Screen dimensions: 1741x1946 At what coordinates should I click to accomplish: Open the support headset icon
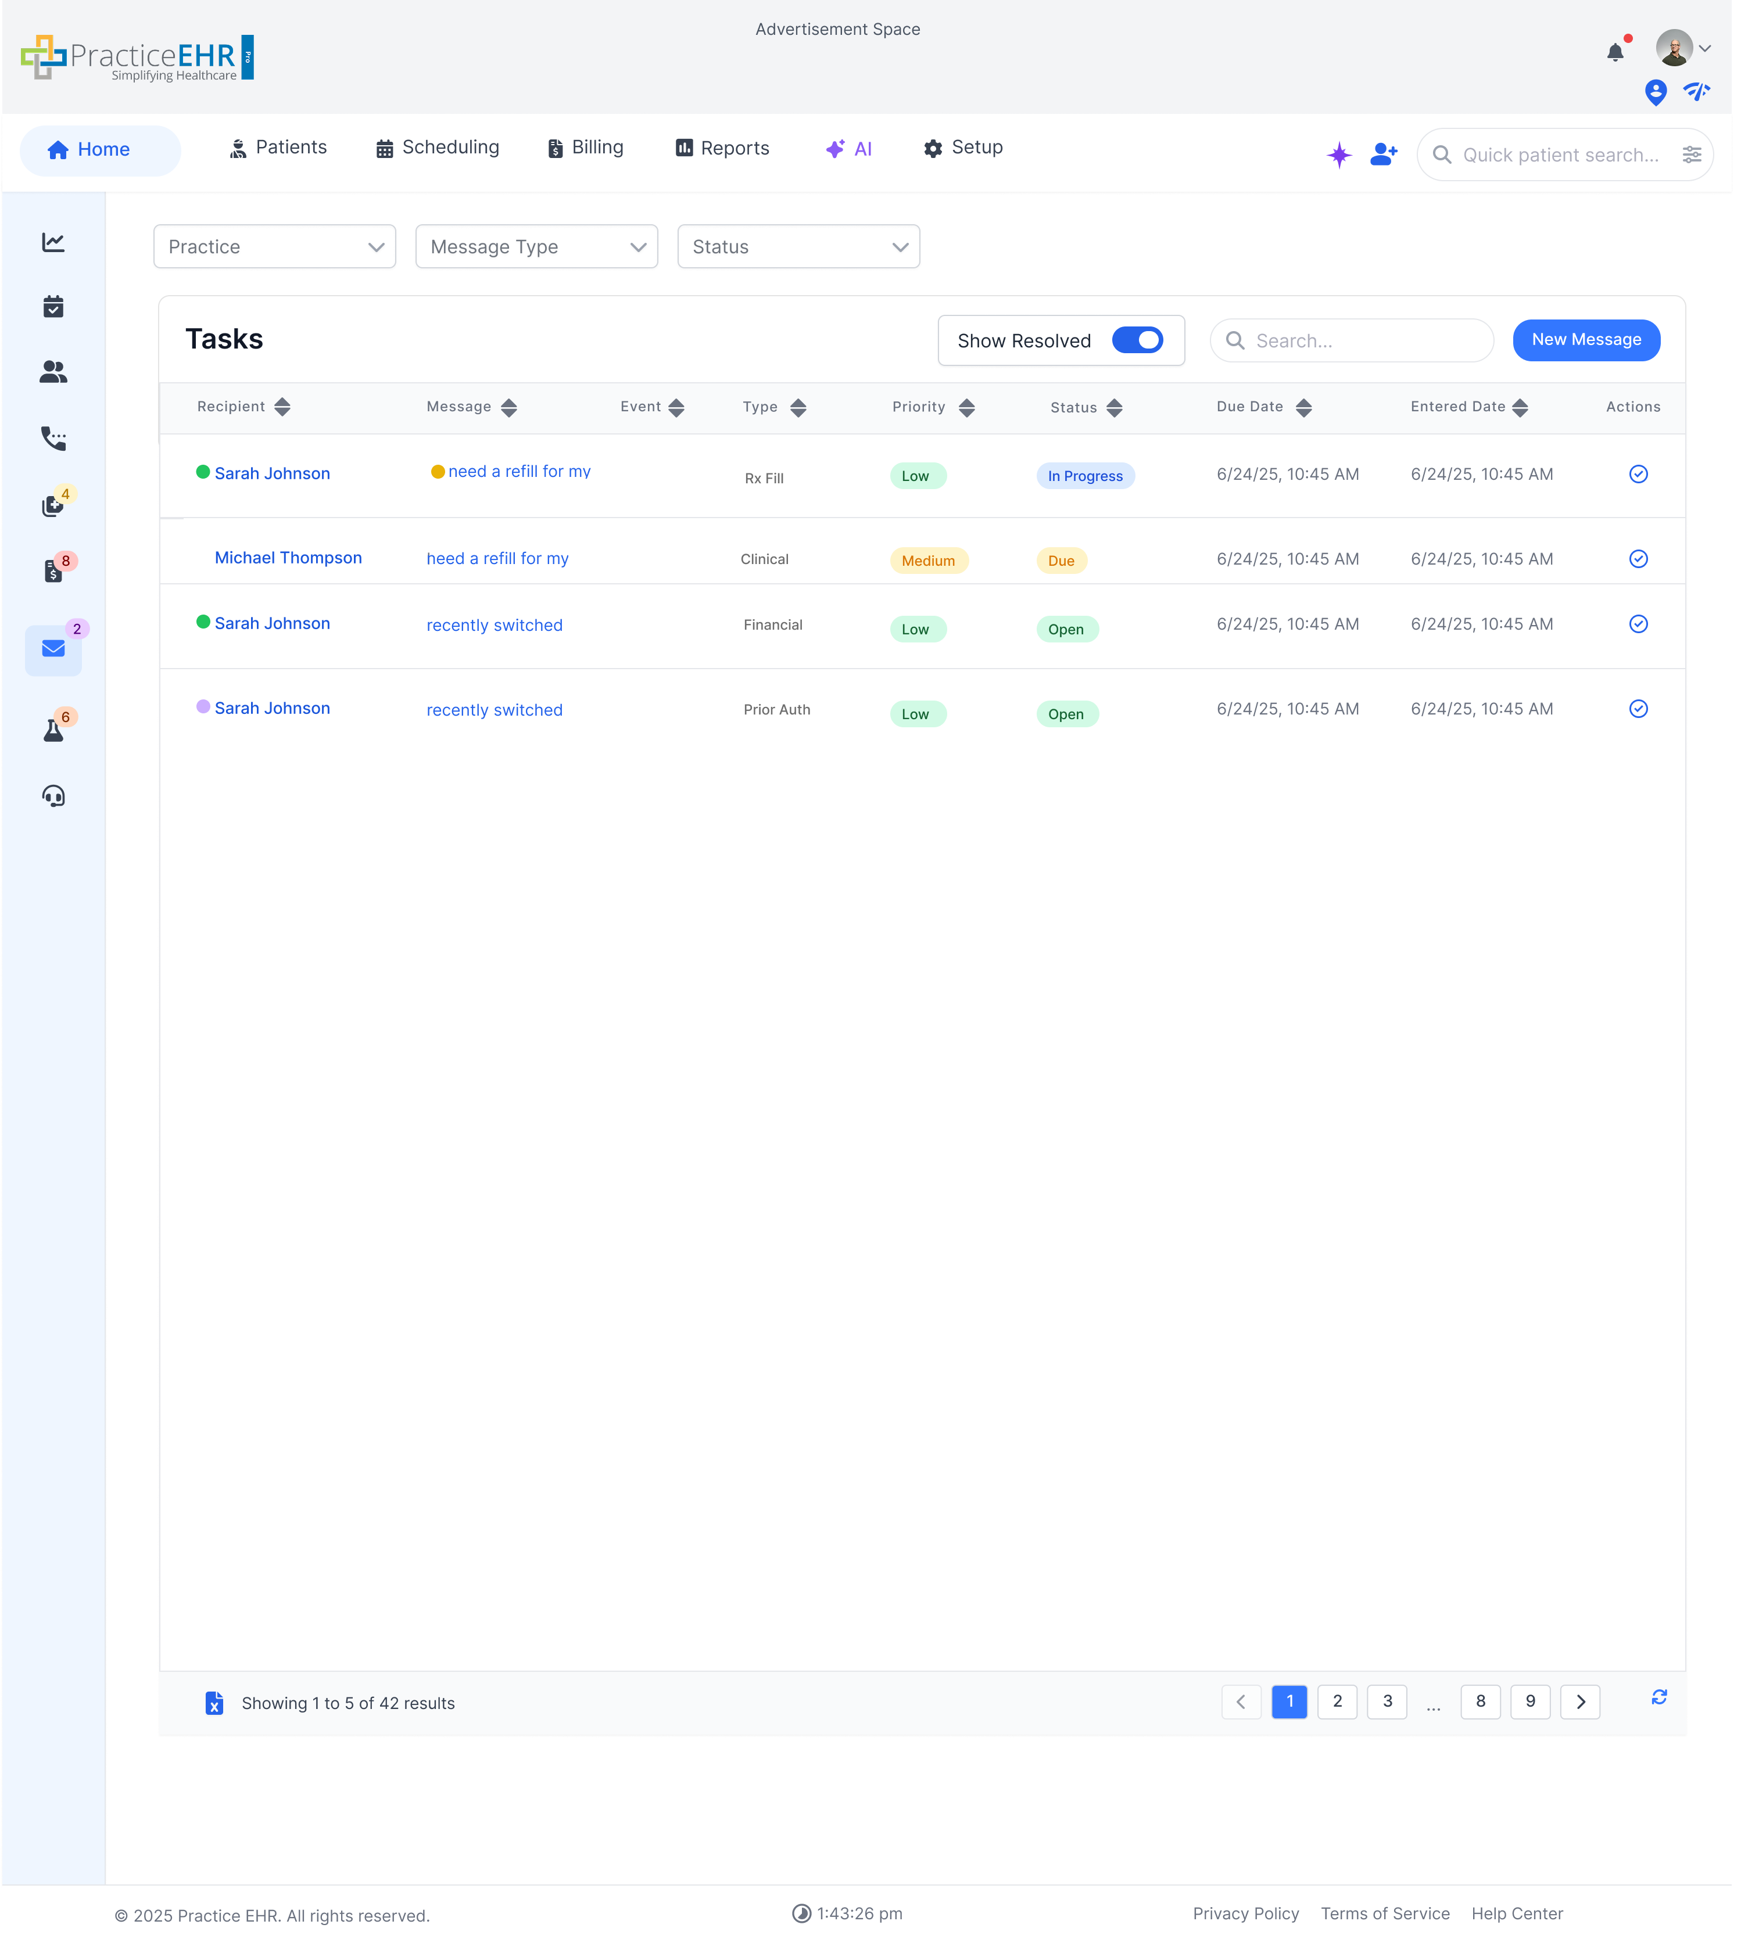pos(53,796)
